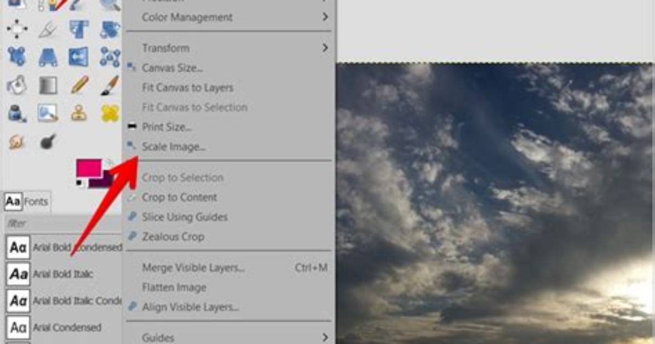Image resolution: width=655 pixels, height=344 pixels.
Task: Select the Handle Transform tool with nodes
Action: (17, 56)
